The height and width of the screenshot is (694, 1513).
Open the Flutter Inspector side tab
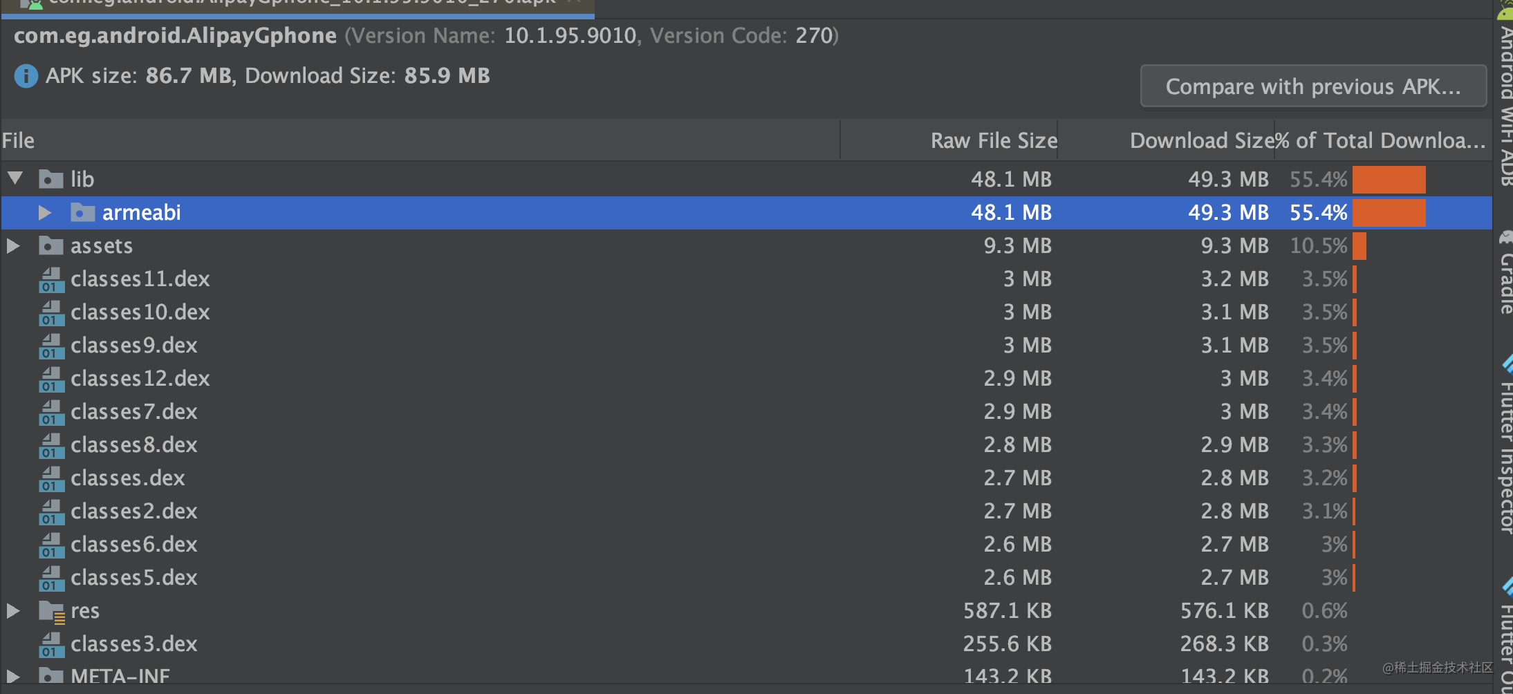click(1505, 445)
